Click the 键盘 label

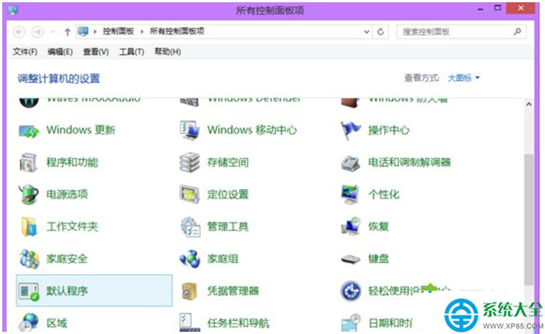379,259
